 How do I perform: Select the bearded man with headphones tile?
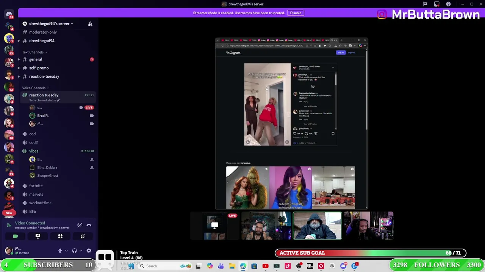(266, 226)
